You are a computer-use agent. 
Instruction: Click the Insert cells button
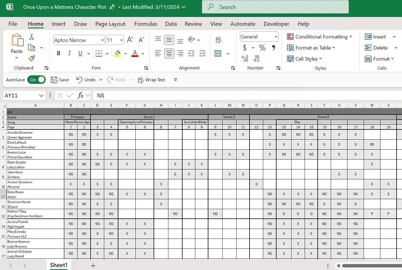(x=375, y=37)
